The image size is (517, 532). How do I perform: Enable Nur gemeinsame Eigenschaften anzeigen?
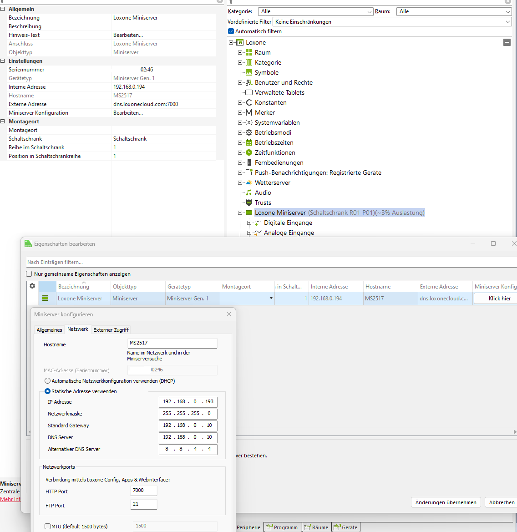29,274
